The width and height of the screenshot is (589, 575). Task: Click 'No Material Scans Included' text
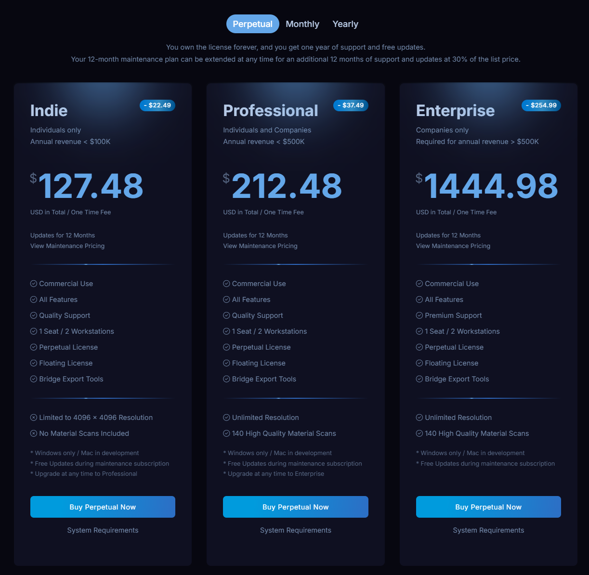pyautogui.click(x=84, y=433)
